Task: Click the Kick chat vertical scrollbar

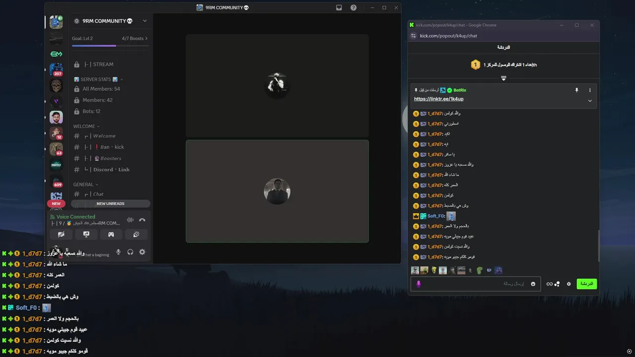Action: point(598,246)
